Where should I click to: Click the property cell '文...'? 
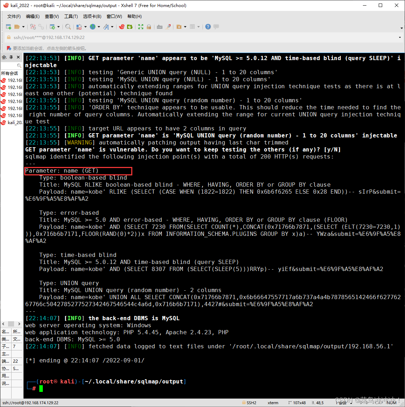[16, 339]
